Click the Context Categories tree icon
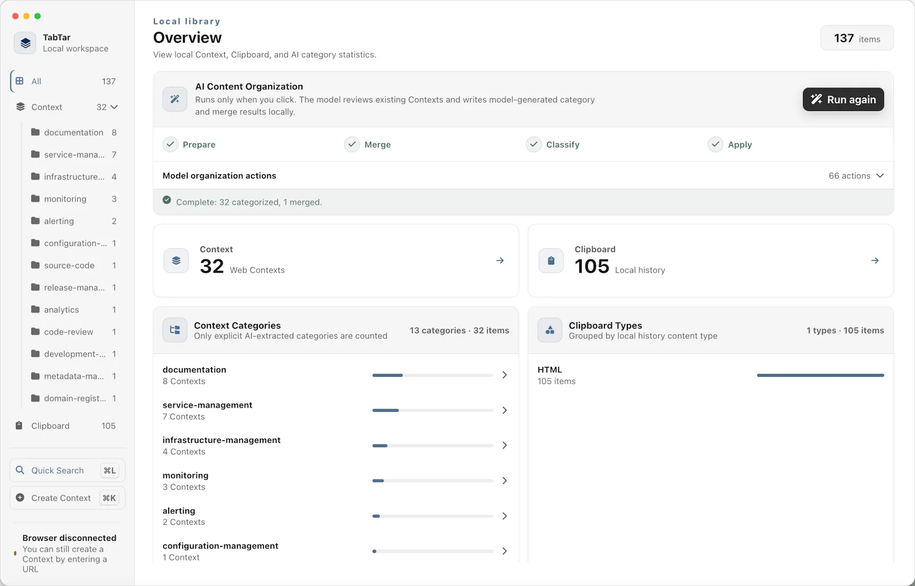 175,330
